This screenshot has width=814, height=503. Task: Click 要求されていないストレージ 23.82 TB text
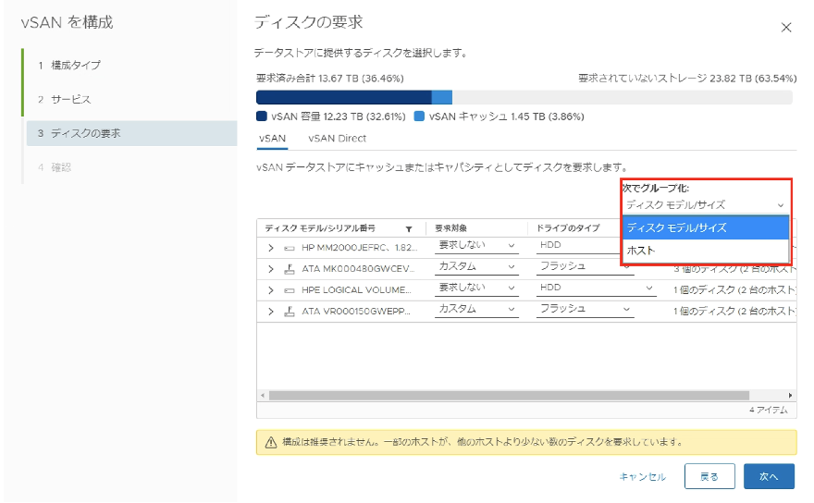pyautogui.click(x=687, y=79)
